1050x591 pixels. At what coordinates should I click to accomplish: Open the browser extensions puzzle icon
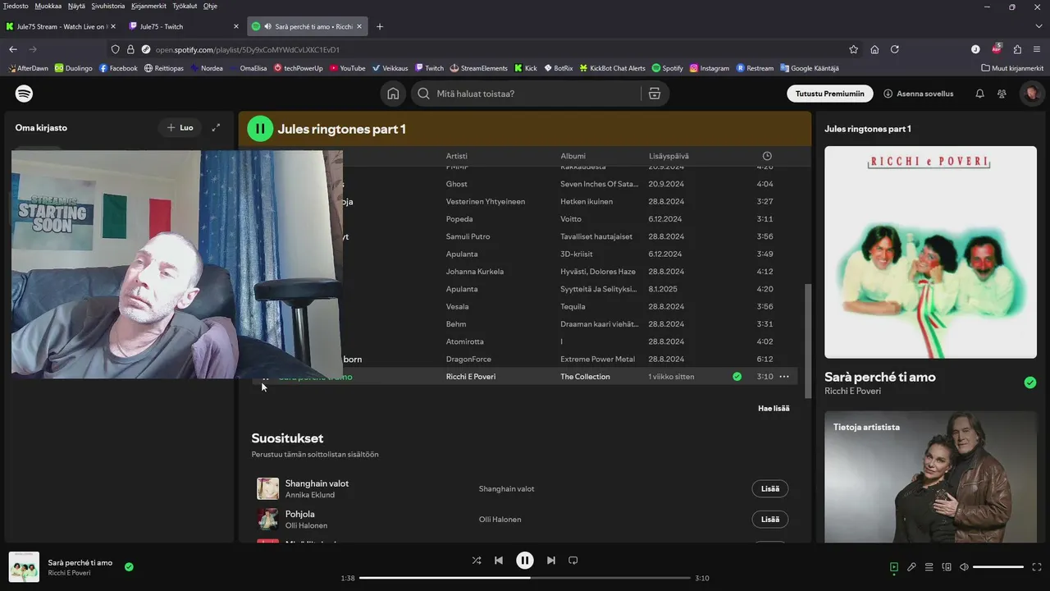[1017, 49]
